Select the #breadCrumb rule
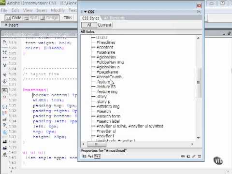The width and height of the screenshot is (232, 174). point(109,77)
